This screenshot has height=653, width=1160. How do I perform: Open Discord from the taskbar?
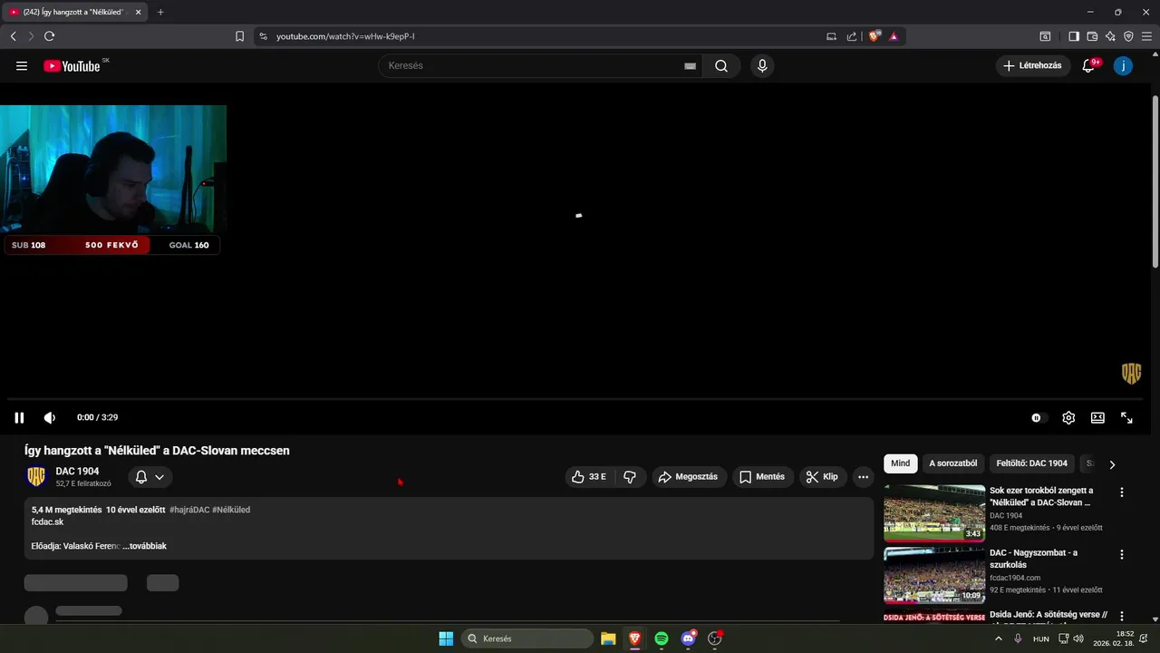(x=688, y=638)
